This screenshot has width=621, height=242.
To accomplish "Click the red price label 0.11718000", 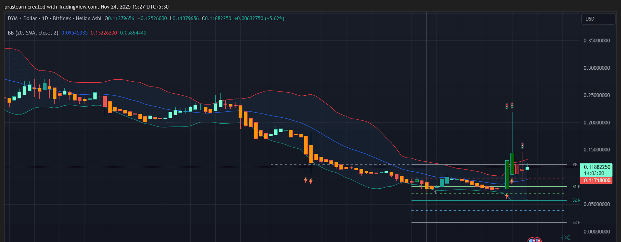I will 597,180.
